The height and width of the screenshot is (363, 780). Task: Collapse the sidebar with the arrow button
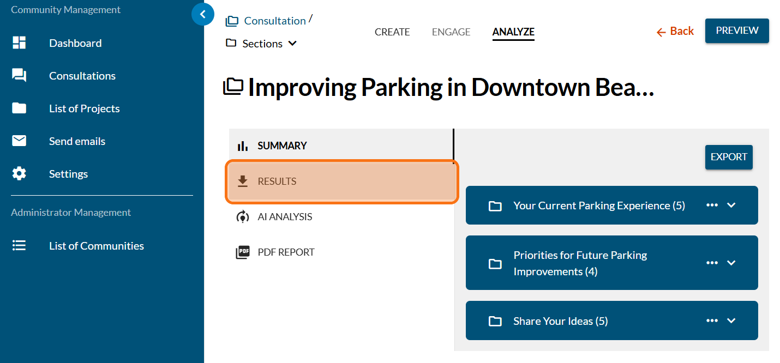(203, 15)
